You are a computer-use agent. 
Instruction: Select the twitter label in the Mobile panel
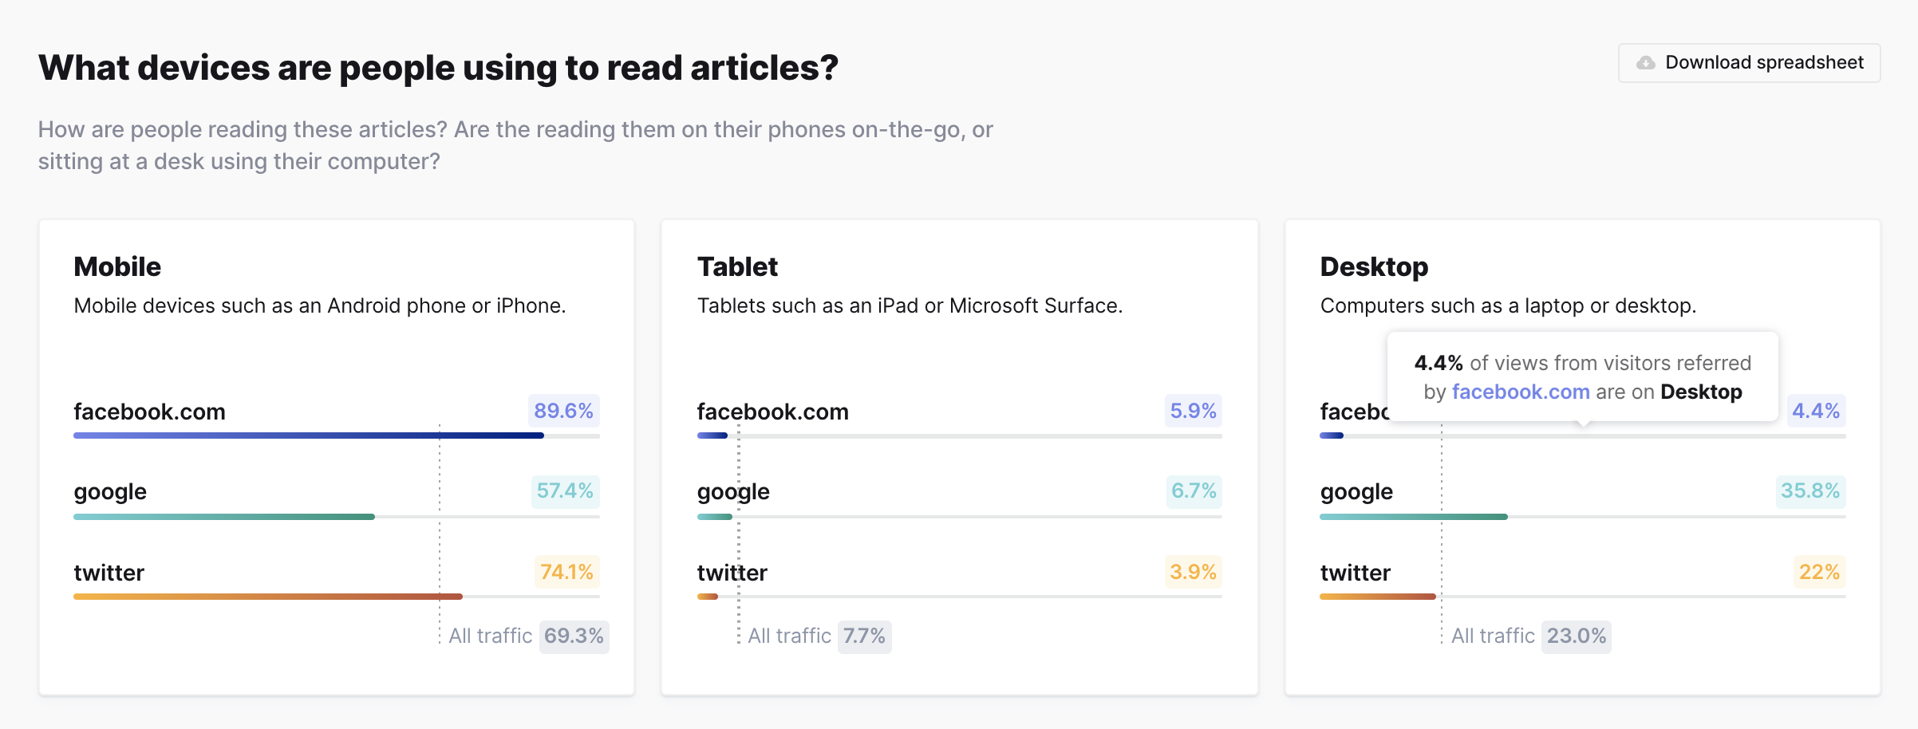coord(109,573)
